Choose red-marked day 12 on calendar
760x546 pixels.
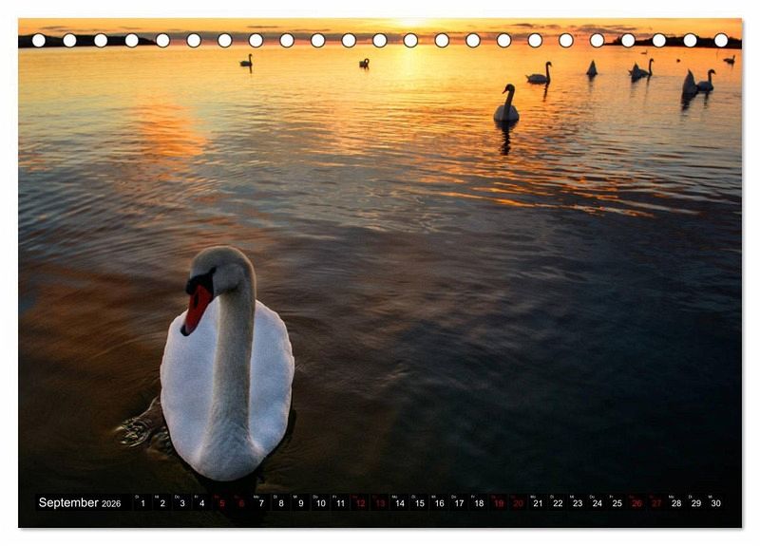(360, 503)
